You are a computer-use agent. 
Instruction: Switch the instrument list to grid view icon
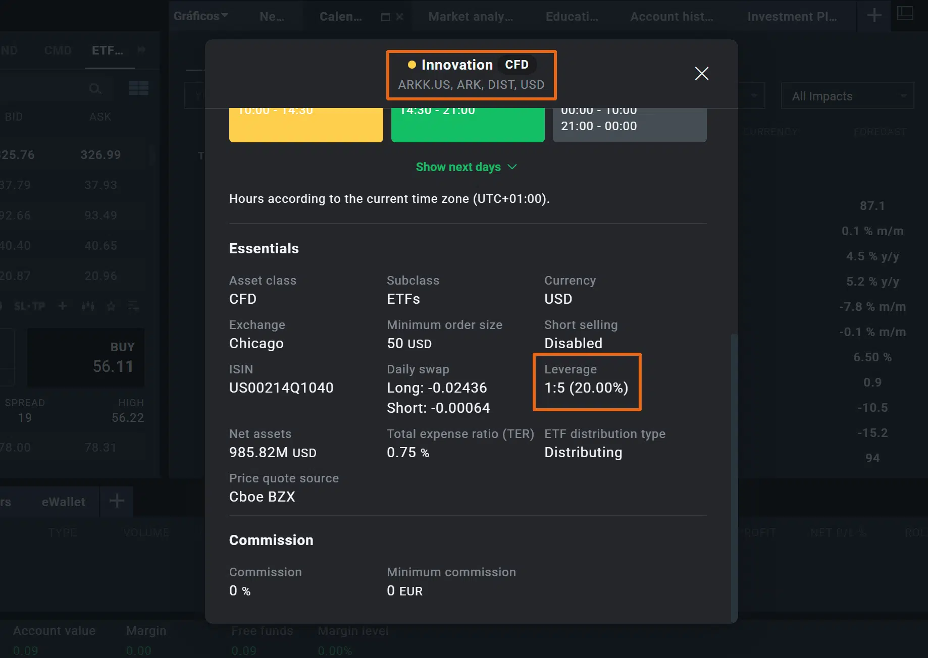tap(138, 88)
